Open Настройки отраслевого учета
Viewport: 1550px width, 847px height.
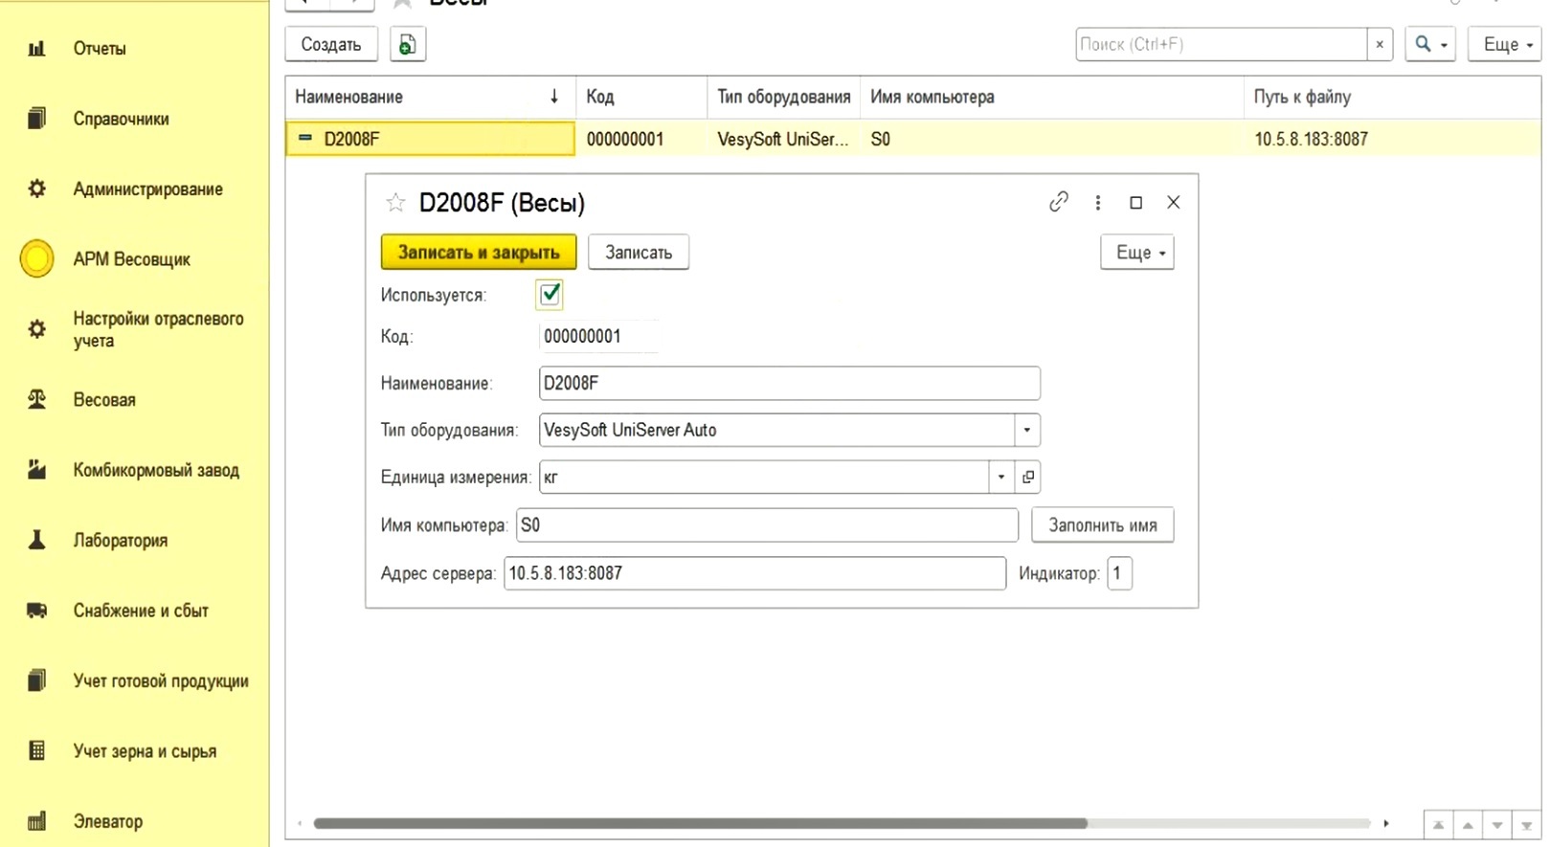click(158, 329)
